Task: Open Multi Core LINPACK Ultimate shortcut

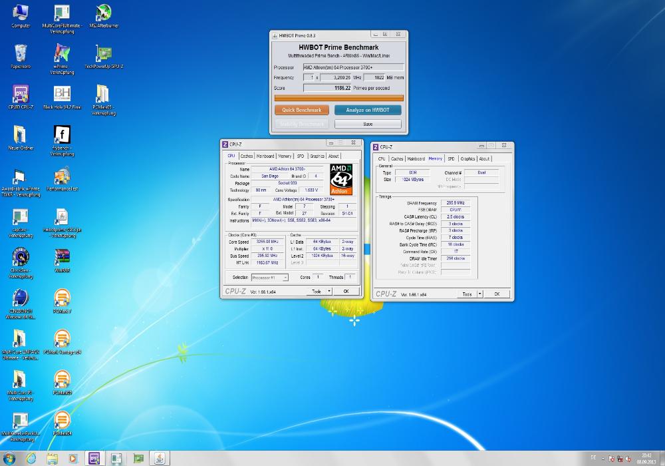Action: click(x=21, y=345)
